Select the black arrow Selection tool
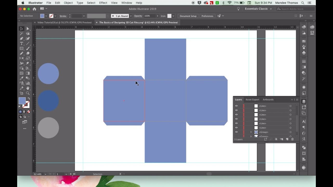 [x=22, y=29]
